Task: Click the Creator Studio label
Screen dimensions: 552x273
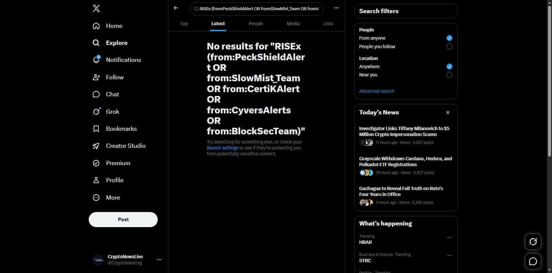Action: tap(126, 146)
